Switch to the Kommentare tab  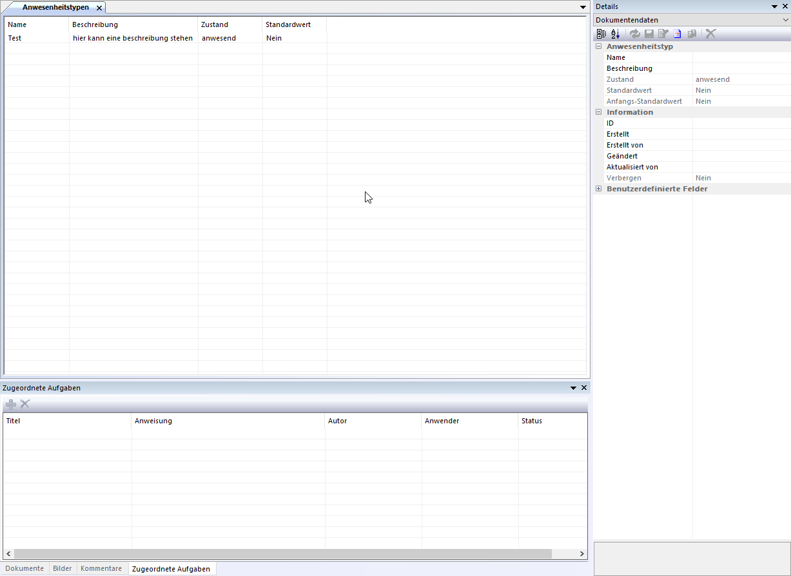pos(101,568)
